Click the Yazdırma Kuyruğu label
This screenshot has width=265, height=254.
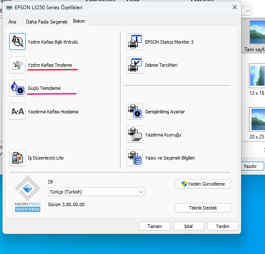pyautogui.click(x=163, y=135)
